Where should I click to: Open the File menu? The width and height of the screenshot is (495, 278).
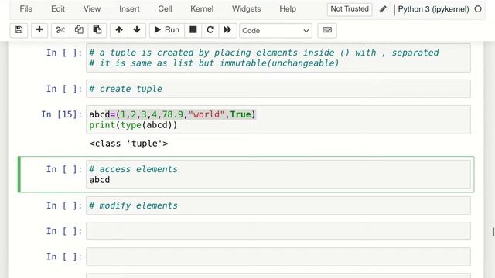click(26, 9)
